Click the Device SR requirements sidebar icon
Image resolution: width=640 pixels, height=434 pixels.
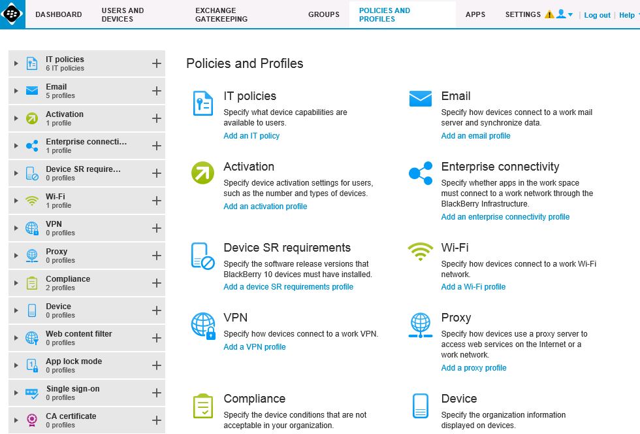(32, 173)
